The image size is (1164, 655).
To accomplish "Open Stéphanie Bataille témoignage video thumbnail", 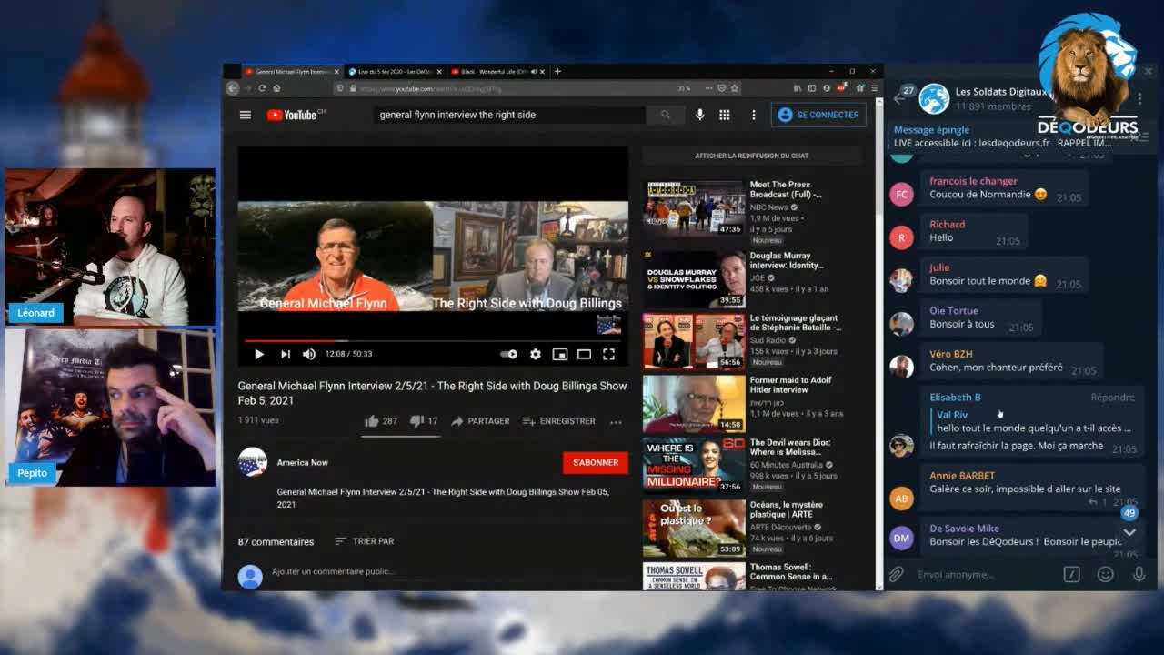I will coord(694,341).
